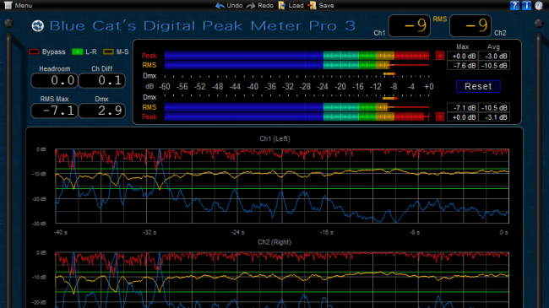Save the preset with Save button
549x308 pixels.
pos(321,5)
